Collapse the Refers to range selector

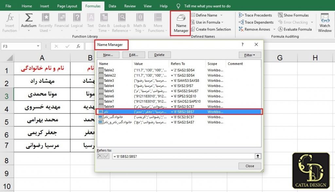[x=258, y=156]
